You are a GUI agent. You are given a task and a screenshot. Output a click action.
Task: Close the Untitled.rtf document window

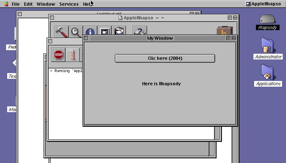coord(20,14)
